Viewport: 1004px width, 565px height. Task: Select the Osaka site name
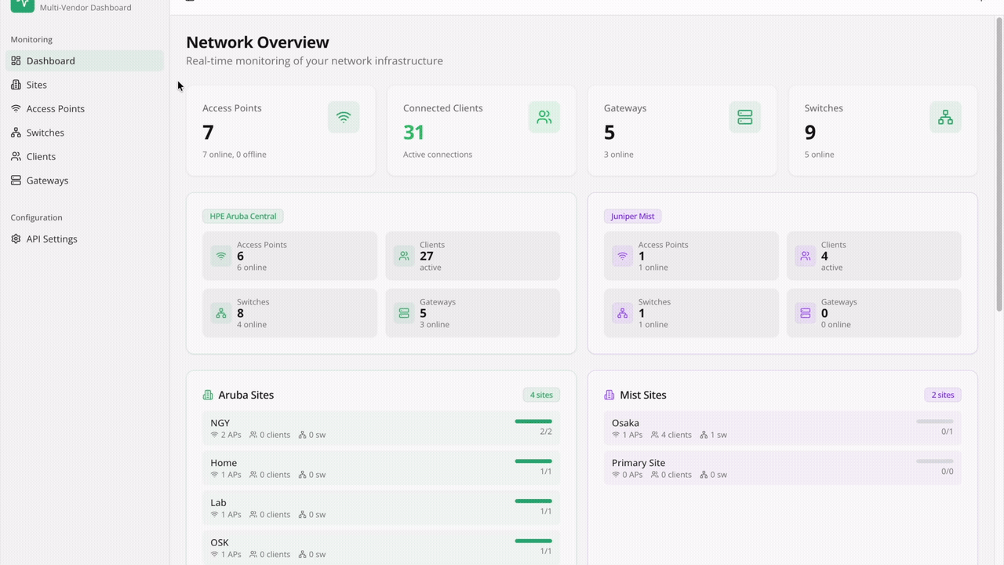(x=625, y=423)
